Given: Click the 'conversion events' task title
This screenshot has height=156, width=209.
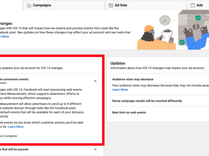Looking at the screenshot, I should [x=14, y=79].
